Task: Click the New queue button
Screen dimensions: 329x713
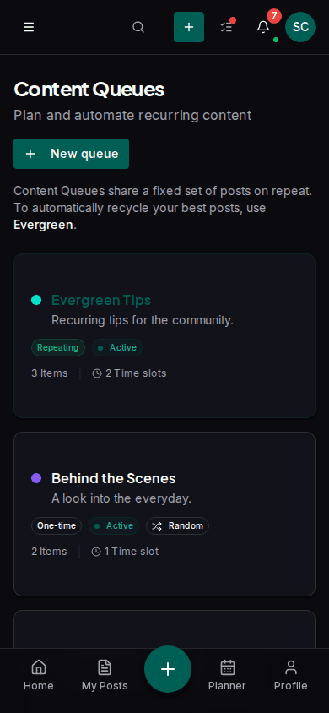Action: 71,154
